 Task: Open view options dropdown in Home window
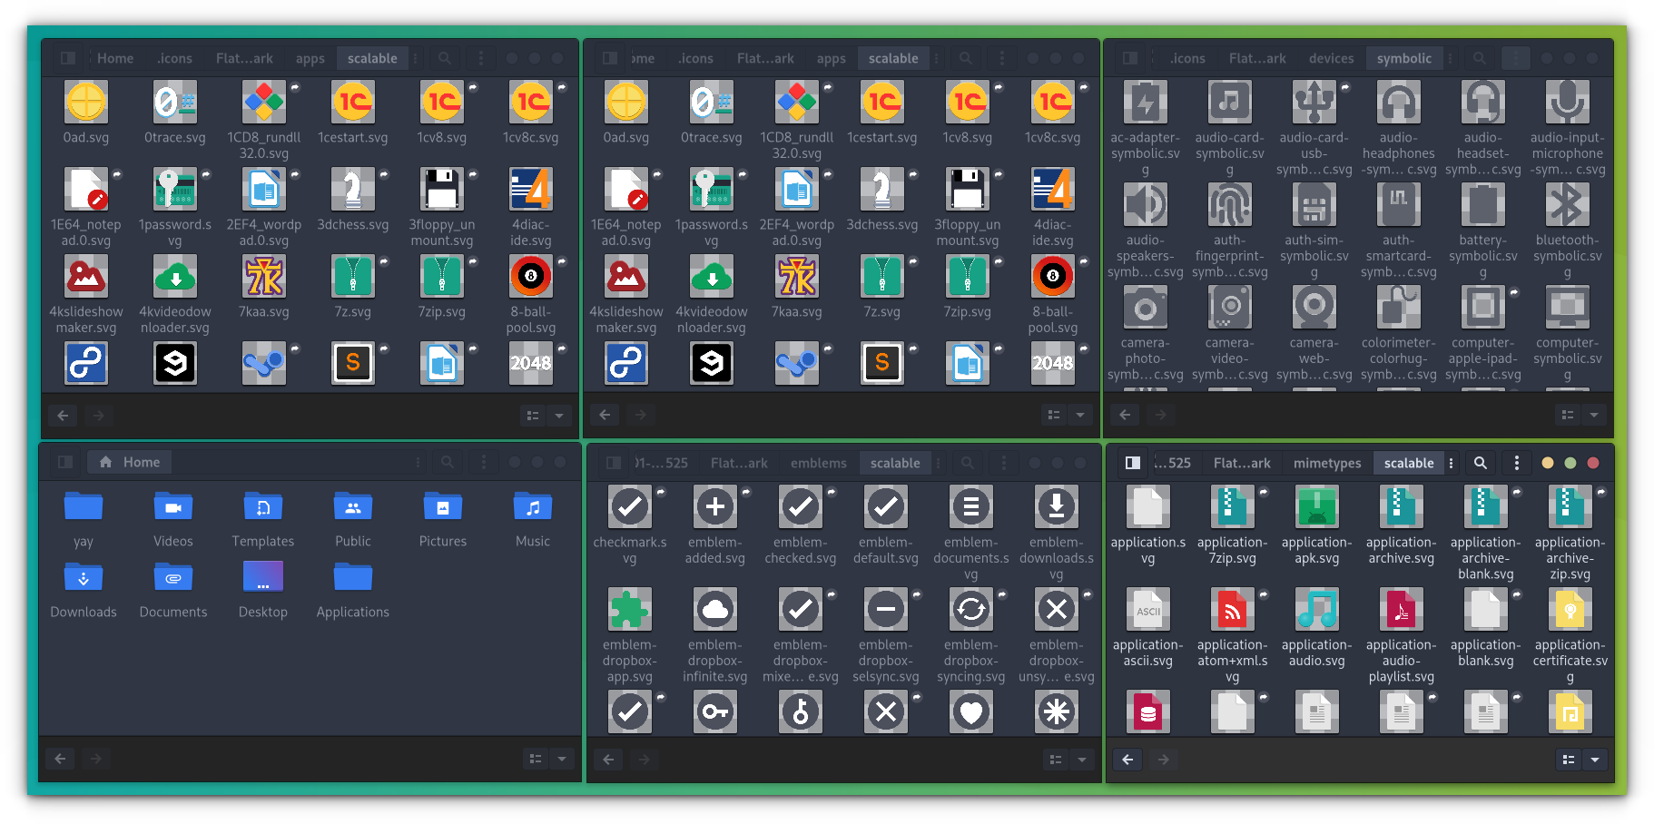tap(562, 759)
